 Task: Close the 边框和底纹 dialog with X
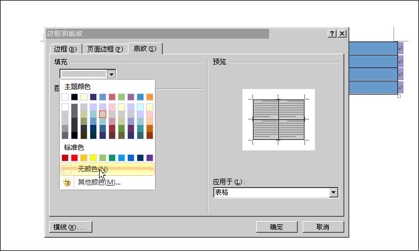(342, 33)
